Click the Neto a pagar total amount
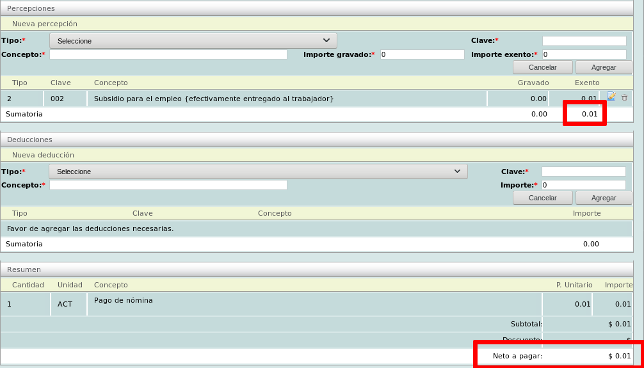 coord(619,356)
